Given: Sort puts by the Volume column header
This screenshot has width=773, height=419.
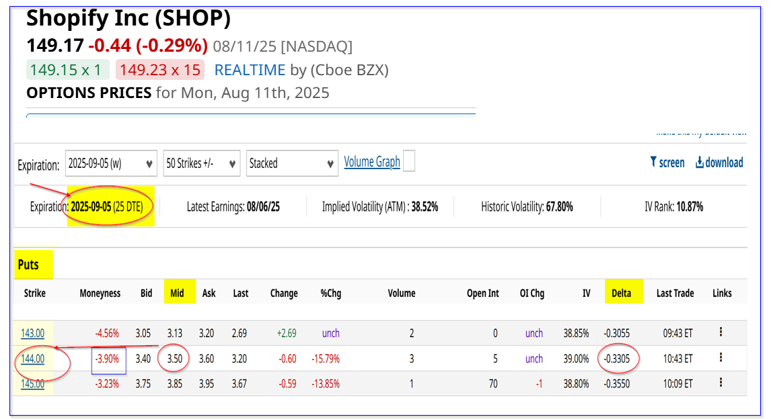Looking at the screenshot, I should tap(401, 293).
